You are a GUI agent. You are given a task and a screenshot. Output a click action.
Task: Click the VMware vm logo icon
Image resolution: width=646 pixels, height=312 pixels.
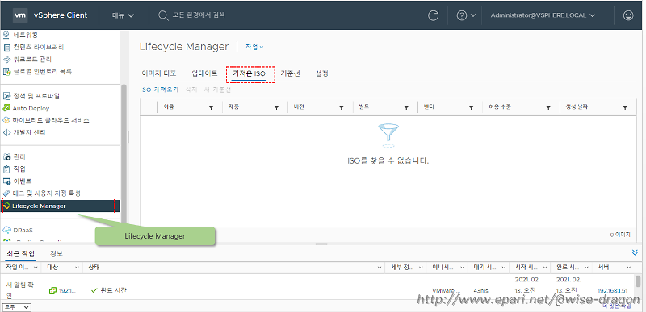click(20, 15)
